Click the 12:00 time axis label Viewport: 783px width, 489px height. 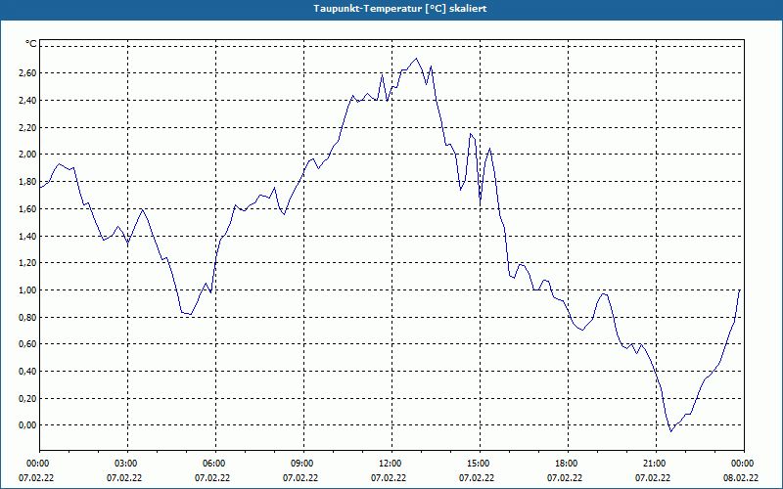[391, 464]
